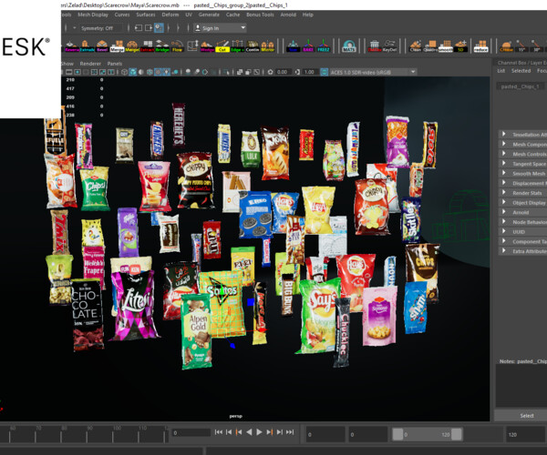Click the Smooth shelf icon
Image resolution: width=547 pixels, height=455 pixels.
click(x=446, y=45)
